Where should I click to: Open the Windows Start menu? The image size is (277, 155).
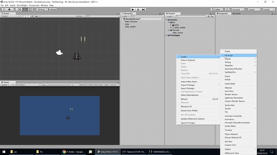click(4, 152)
